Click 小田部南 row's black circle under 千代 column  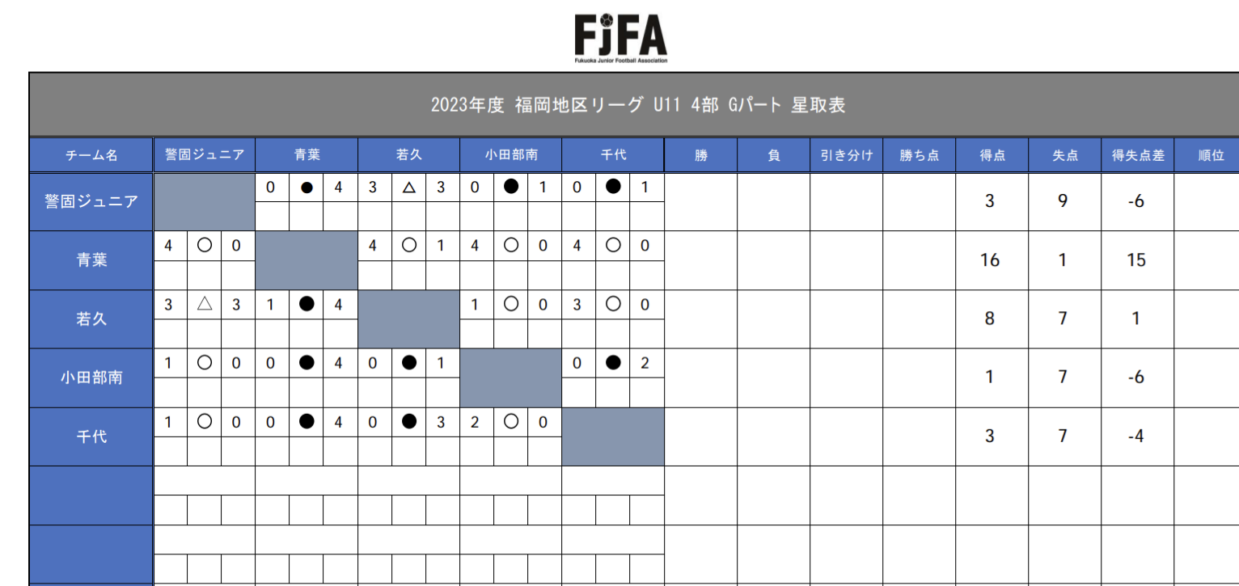(613, 363)
